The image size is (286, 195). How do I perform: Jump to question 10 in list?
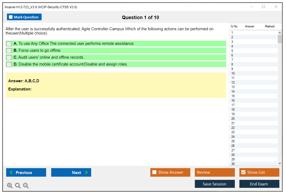pos(233,73)
